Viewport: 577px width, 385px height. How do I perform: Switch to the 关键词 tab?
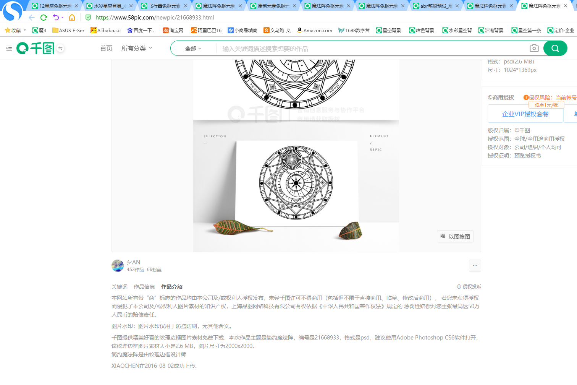point(120,287)
